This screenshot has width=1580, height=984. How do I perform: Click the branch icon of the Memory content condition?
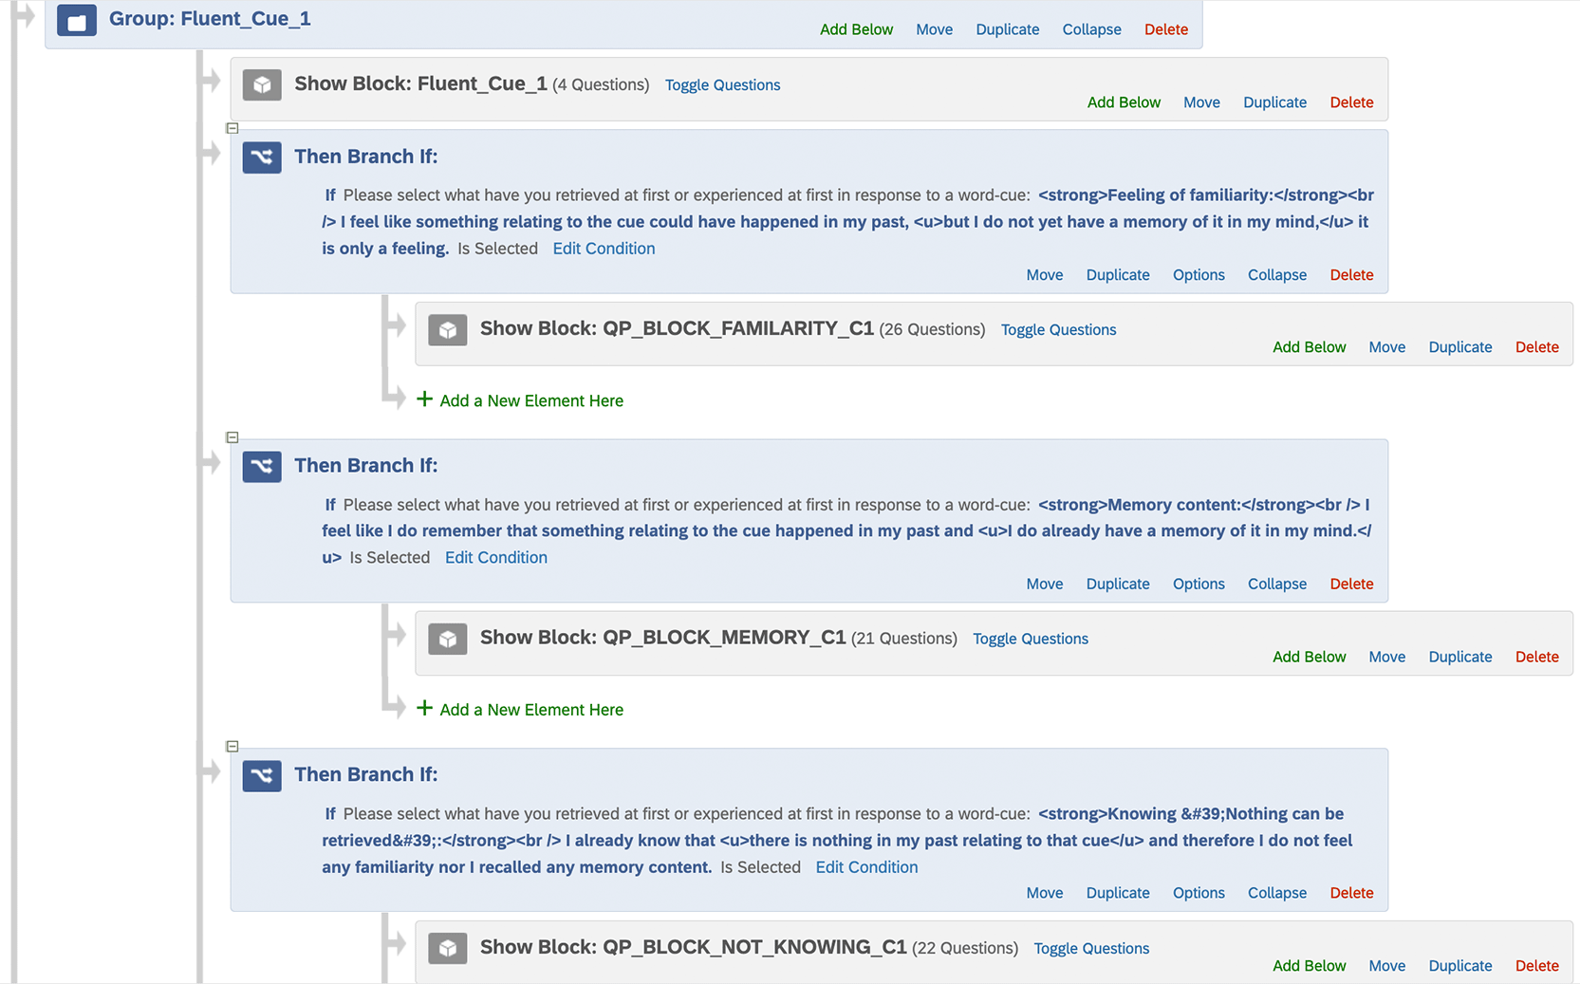262,466
